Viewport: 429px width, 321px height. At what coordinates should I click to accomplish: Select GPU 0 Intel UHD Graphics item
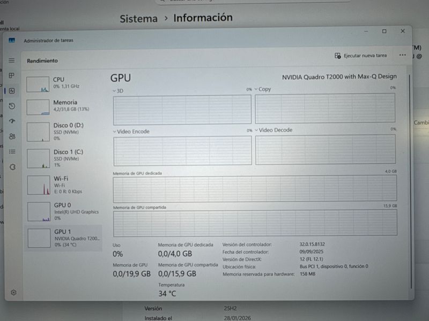pos(63,211)
